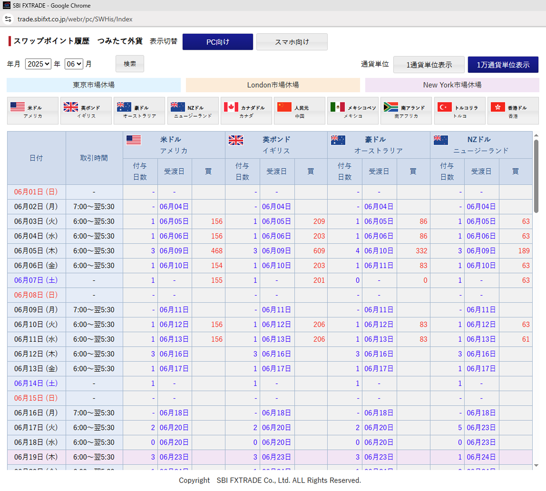This screenshot has height=491, width=546.
Task: Click the Hong Kong dollar flag button
Action: click(x=513, y=111)
